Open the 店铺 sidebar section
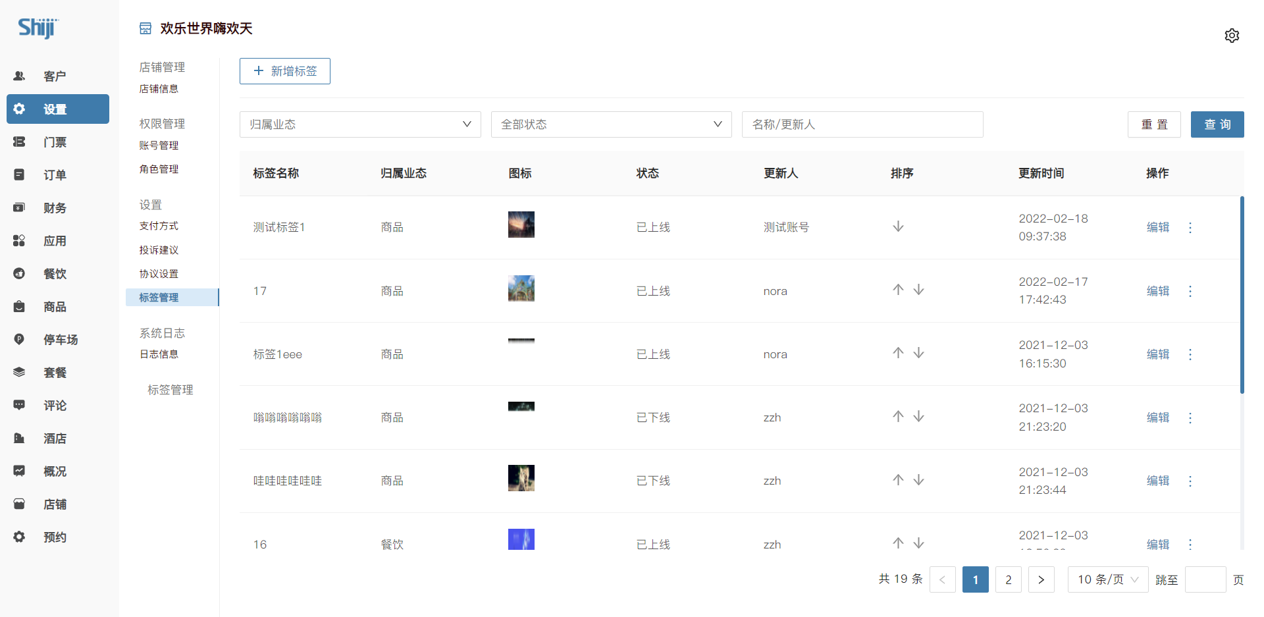 point(58,504)
